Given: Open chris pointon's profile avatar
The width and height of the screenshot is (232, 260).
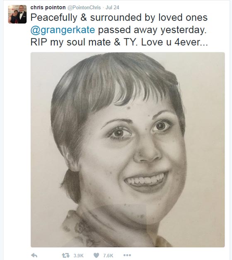Looking at the screenshot, I should click(x=17, y=14).
